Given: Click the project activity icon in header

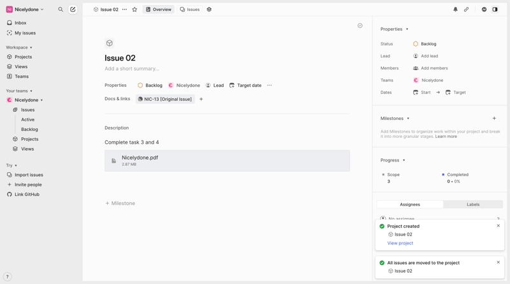Looking at the screenshot, I should click(484, 10).
